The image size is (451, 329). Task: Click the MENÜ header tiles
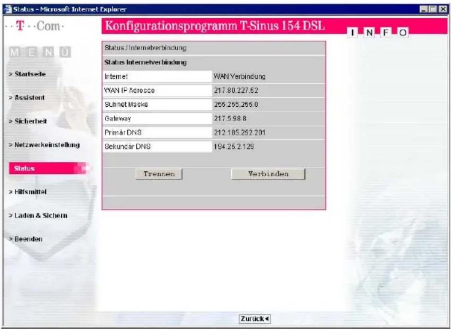click(x=40, y=52)
